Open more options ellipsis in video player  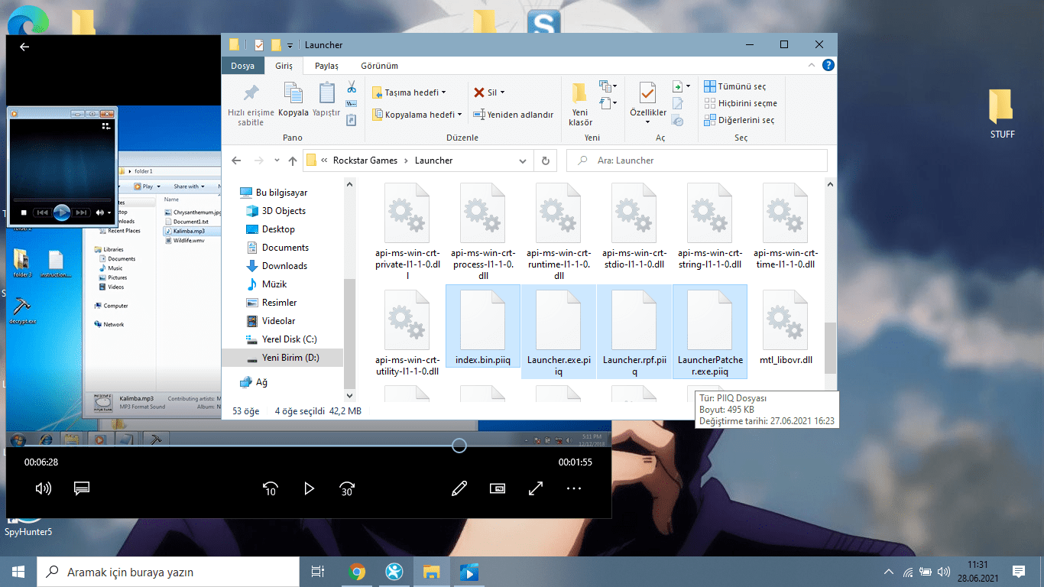click(x=574, y=488)
